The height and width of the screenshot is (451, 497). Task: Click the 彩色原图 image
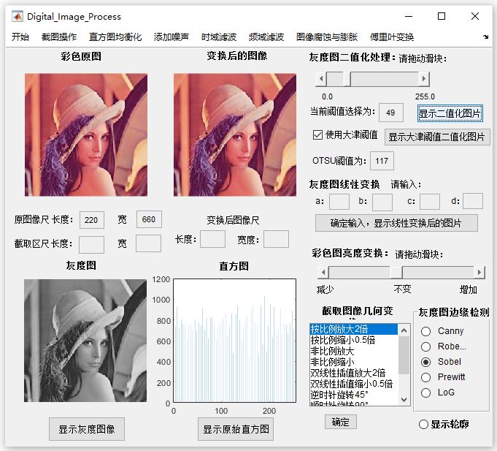tap(86, 134)
